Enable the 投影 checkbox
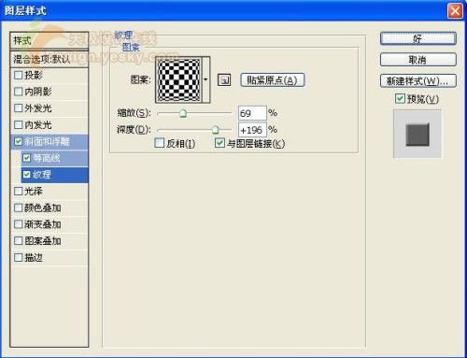The width and height of the screenshot is (467, 358). click(x=19, y=75)
